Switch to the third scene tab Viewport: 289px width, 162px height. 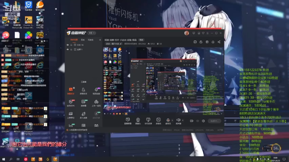90,40
